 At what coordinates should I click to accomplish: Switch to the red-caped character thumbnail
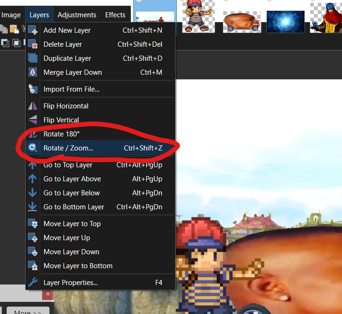coord(326,18)
